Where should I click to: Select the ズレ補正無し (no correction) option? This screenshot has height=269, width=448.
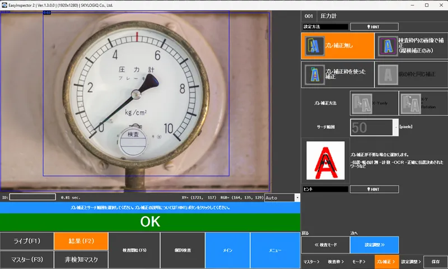337,45
